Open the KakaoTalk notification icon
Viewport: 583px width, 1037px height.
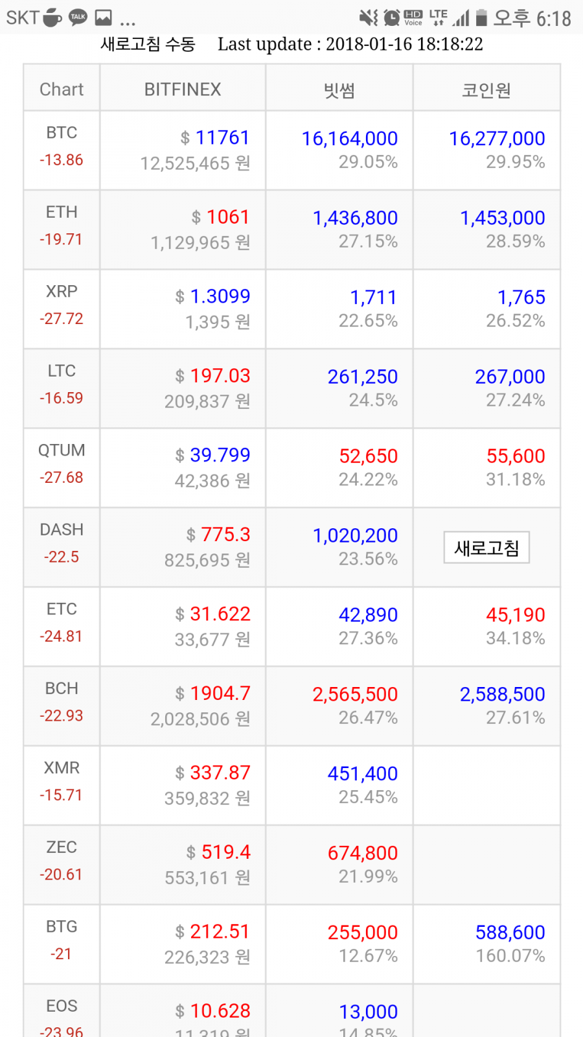(78, 17)
